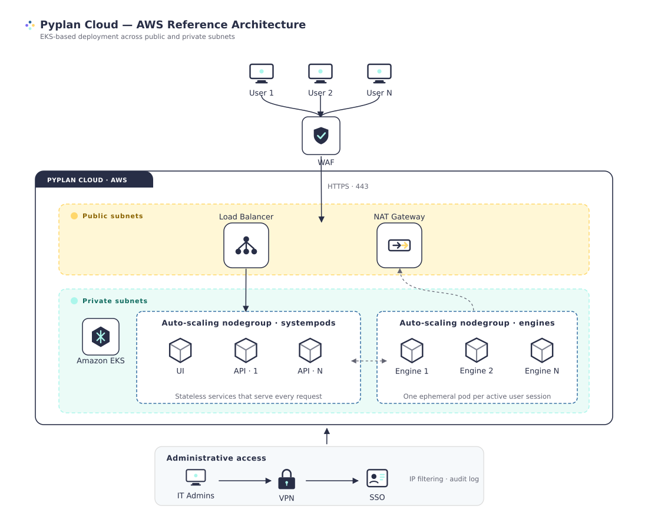This screenshot has height=519, width=648.
Task: Click the 'Engine 1' label
Action: pyautogui.click(x=412, y=371)
